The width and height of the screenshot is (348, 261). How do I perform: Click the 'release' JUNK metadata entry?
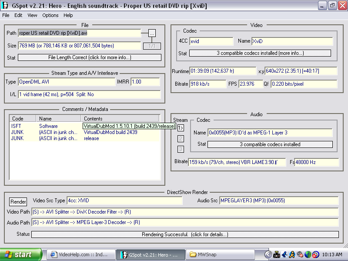91,138
